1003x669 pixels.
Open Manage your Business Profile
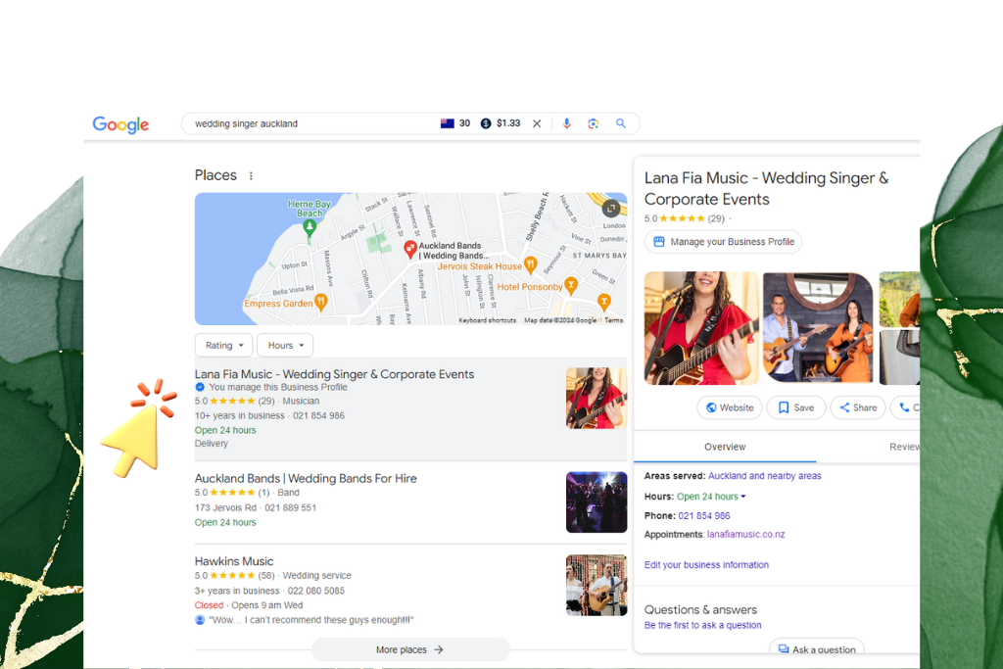coord(723,241)
